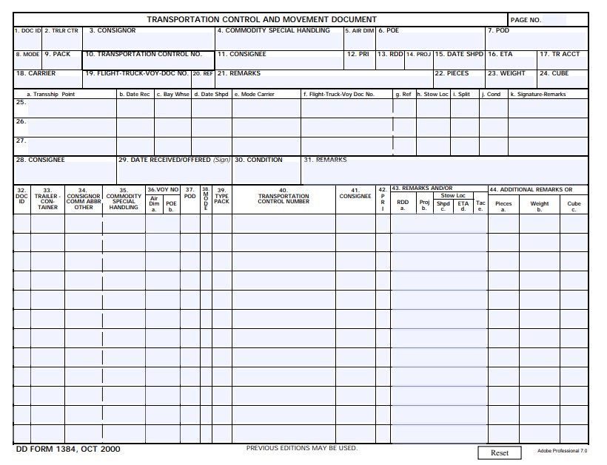This screenshot has height=465, width=607.
Task: Click the 15. DATE SHPD field
Action: pos(459,63)
